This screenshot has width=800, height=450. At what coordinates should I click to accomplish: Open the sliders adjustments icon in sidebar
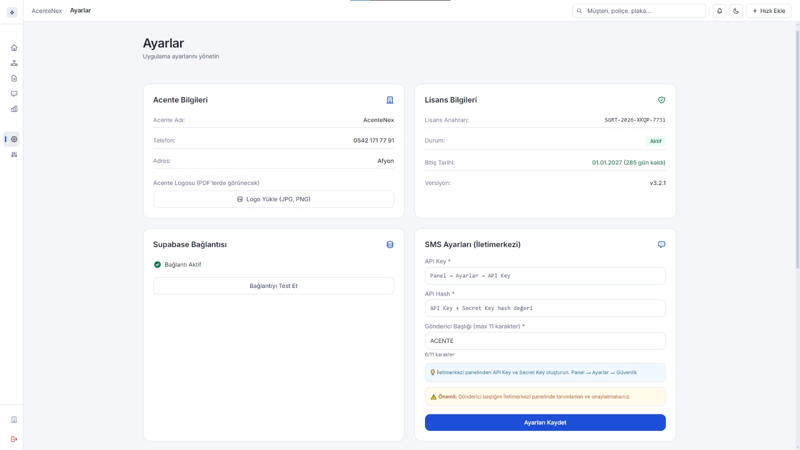(14, 154)
